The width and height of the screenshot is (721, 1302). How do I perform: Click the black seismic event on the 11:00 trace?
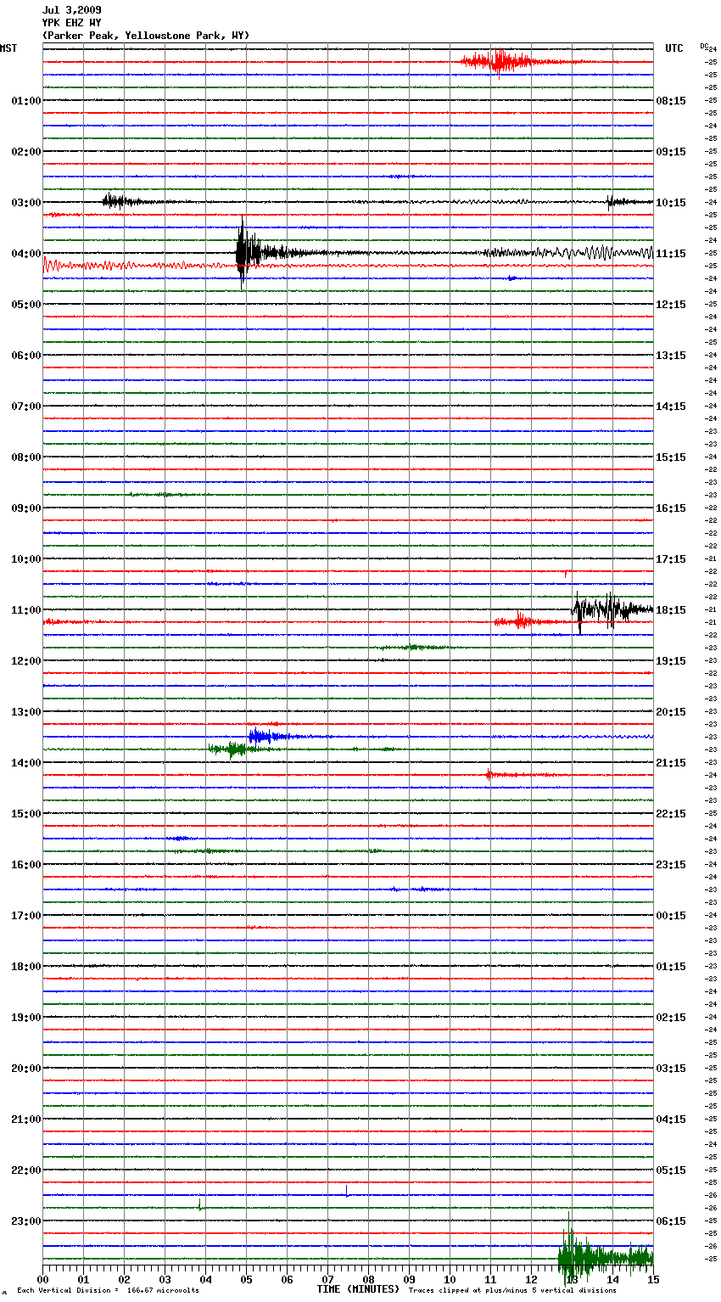point(611,609)
